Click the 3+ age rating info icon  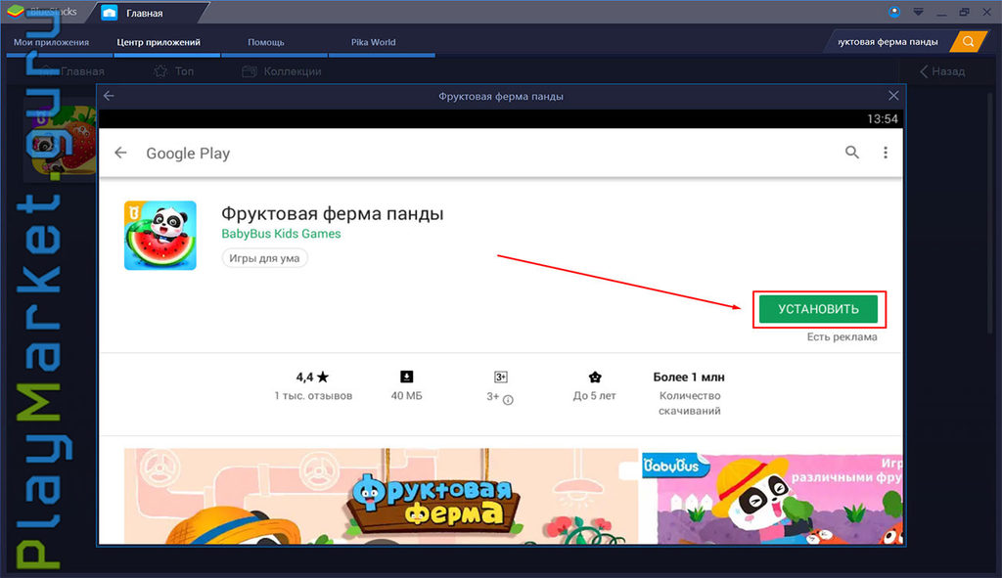508,400
